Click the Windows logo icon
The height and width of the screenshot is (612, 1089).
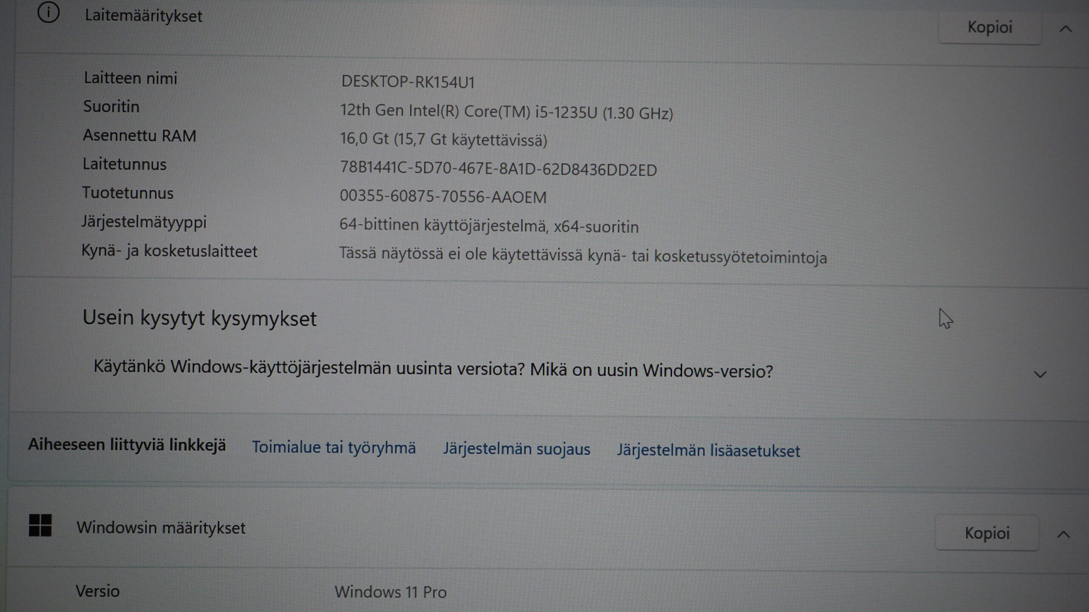click(x=40, y=525)
